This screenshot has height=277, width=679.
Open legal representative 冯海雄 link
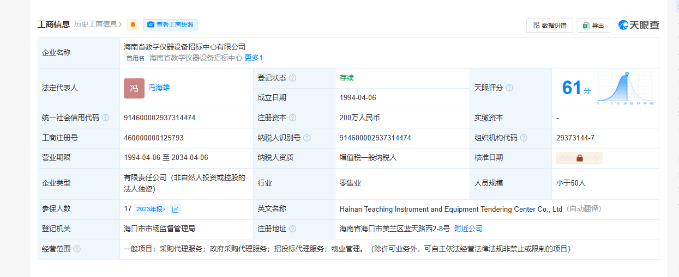point(159,88)
